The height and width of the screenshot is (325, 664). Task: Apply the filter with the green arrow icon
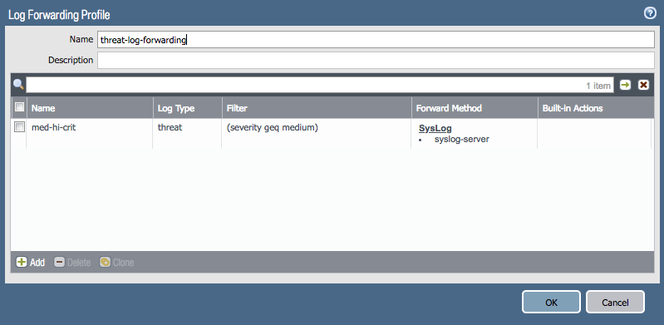tap(625, 85)
